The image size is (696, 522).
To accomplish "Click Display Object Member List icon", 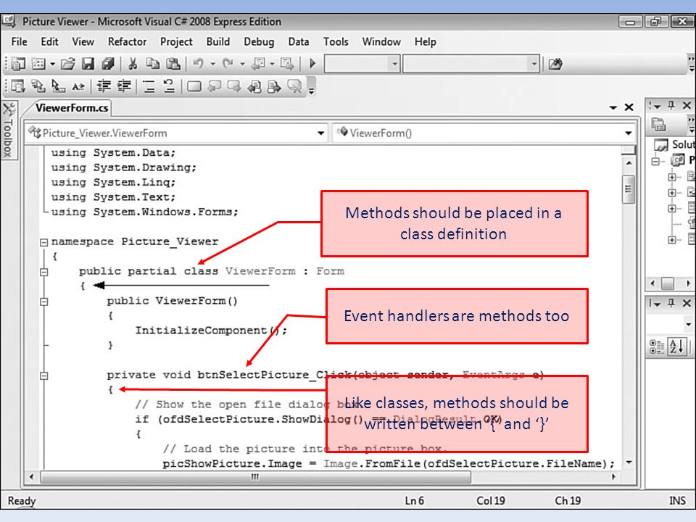I will (18, 86).
